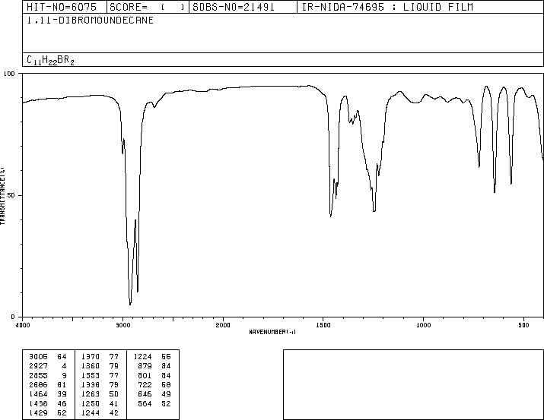Image resolution: width=544 pixels, height=420 pixels.
Task: Select peak table wavenumber 1360
Action: 91,366
